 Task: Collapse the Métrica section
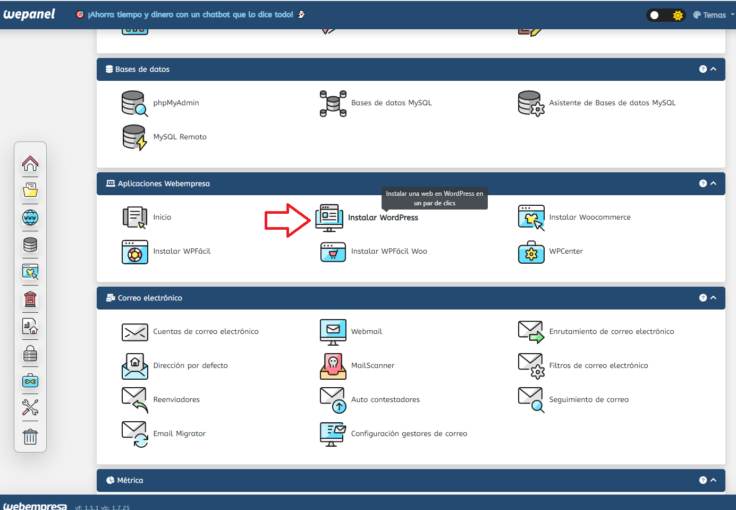pyautogui.click(x=714, y=480)
